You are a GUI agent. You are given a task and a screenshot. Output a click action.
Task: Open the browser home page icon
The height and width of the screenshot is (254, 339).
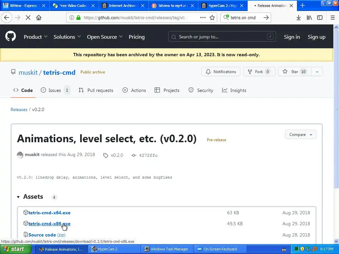tap(39, 18)
